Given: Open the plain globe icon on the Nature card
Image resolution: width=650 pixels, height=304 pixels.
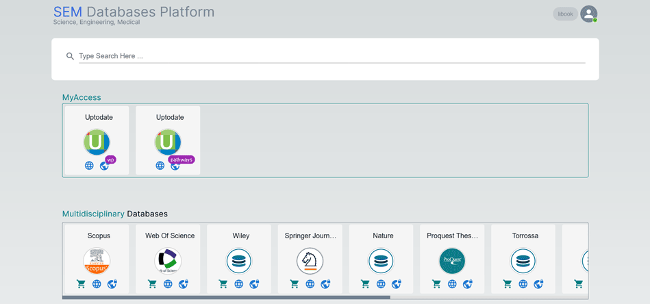Looking at the screenshot, I should pos(381,283).
